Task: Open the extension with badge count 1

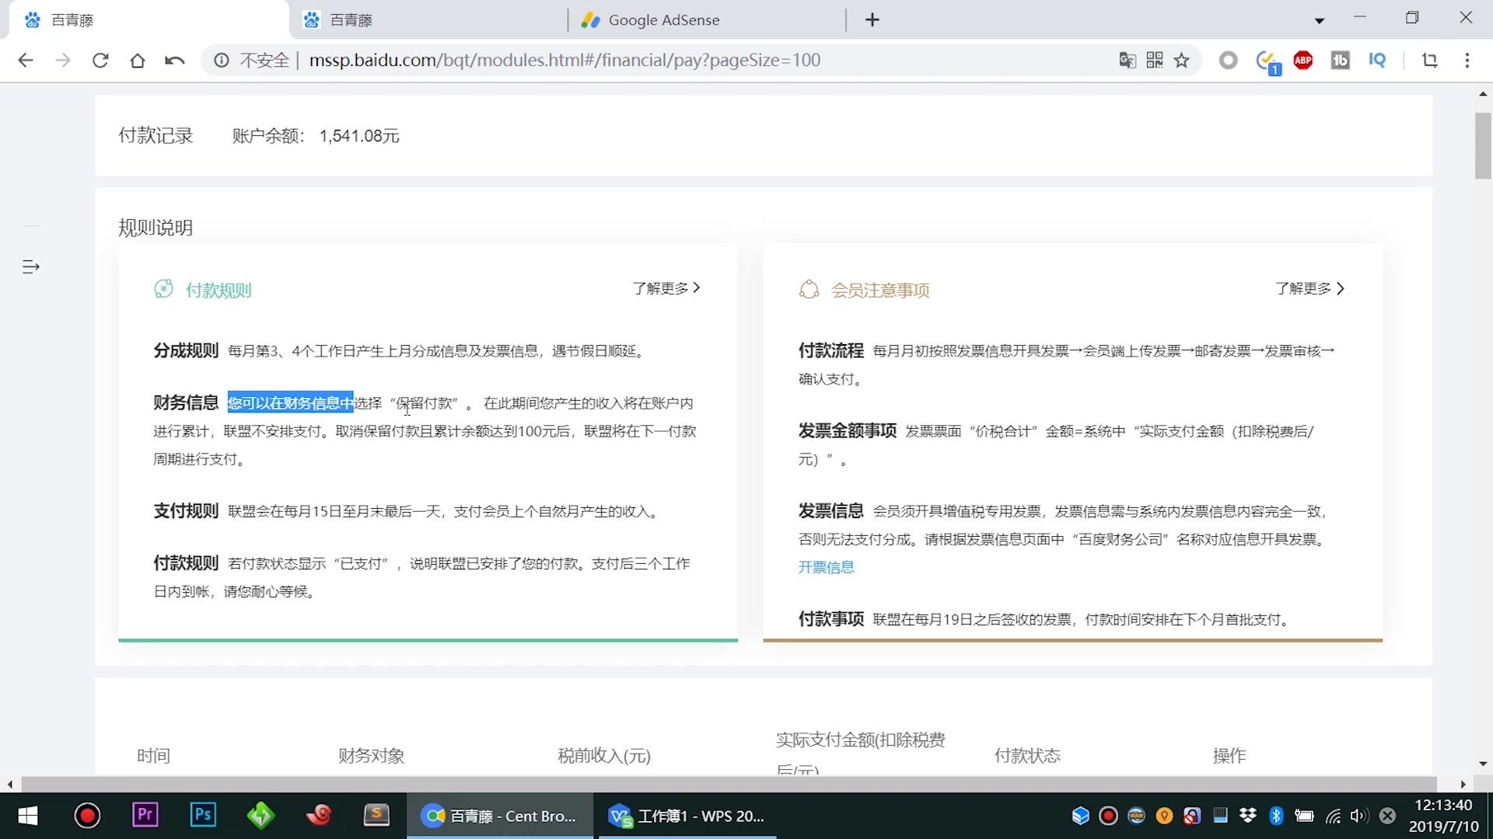Action: pyautogui.click(x=1266, y=60)
